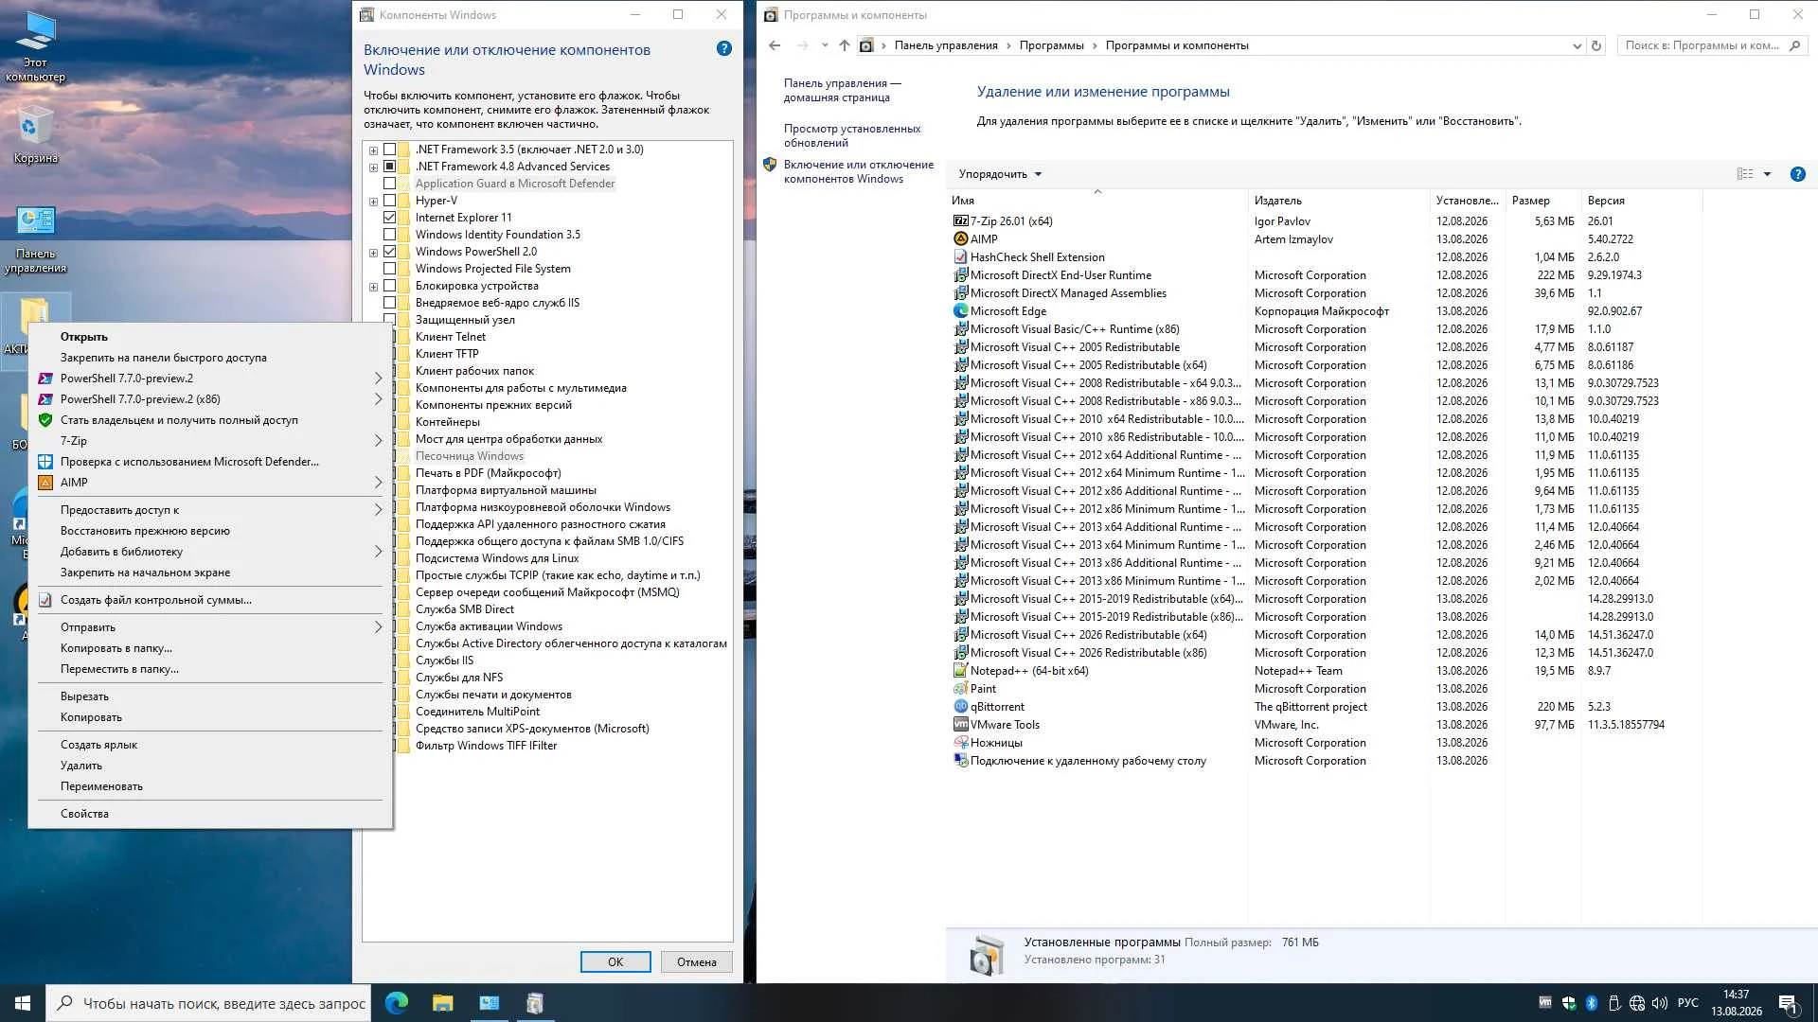Click help icon in Программы и компоненты window
This screenshot has height=1022, width=1818.
[1798, 174]
